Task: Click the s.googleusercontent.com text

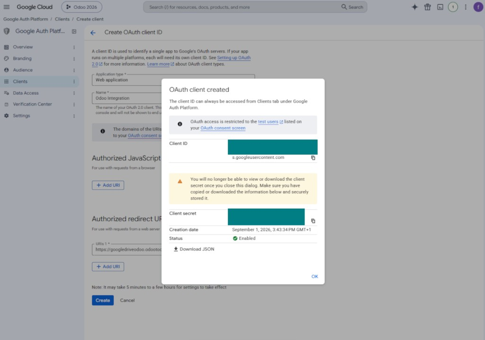Action: pos(258,157)
